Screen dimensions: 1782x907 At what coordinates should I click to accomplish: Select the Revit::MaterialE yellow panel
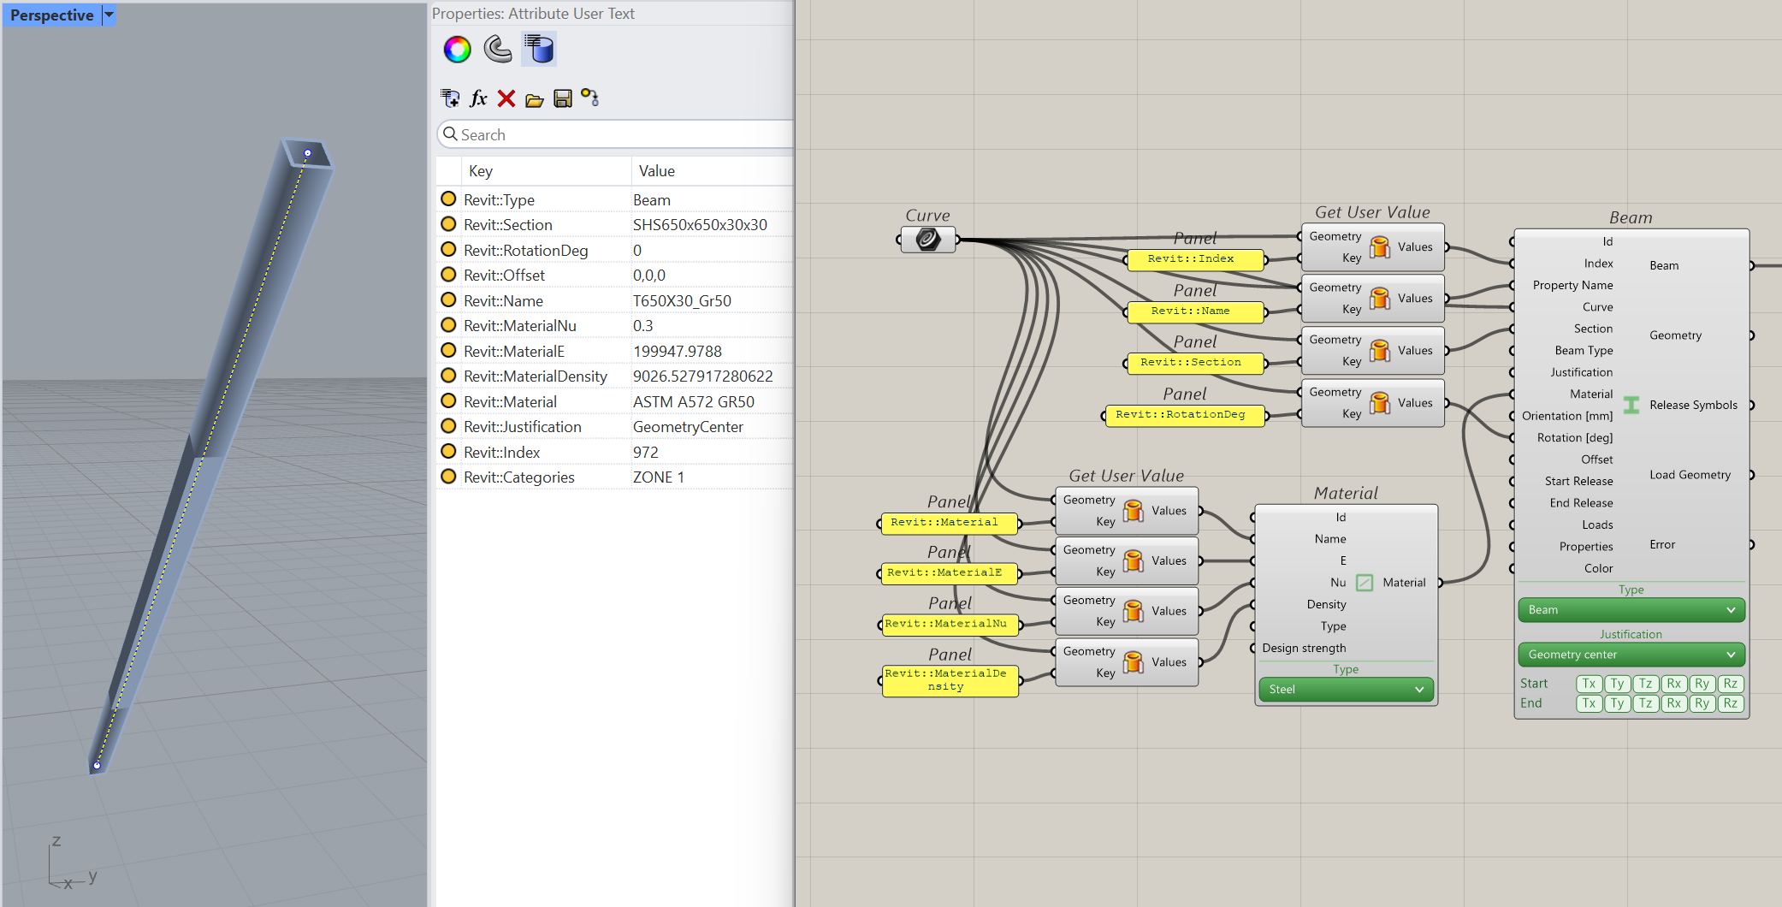coord(949,573)
